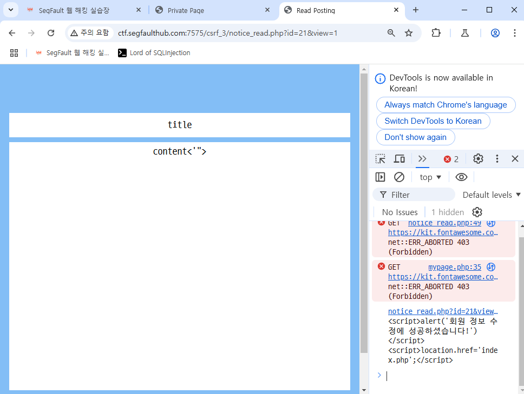Open DevTools settings gear
Viewport: 524px width, 394px height.
478,159
